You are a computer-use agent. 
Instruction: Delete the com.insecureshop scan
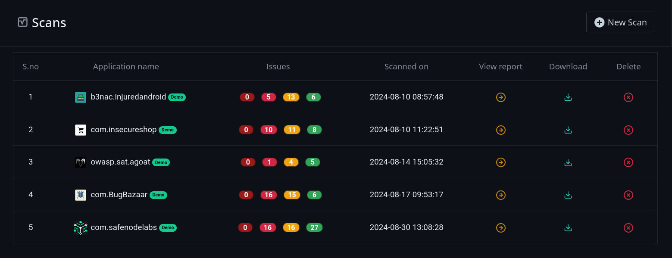(628, 130)
